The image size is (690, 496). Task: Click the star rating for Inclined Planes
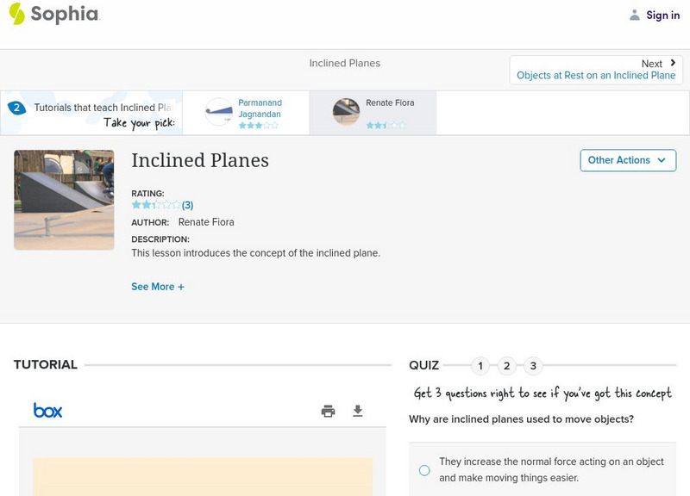(156, 205)
